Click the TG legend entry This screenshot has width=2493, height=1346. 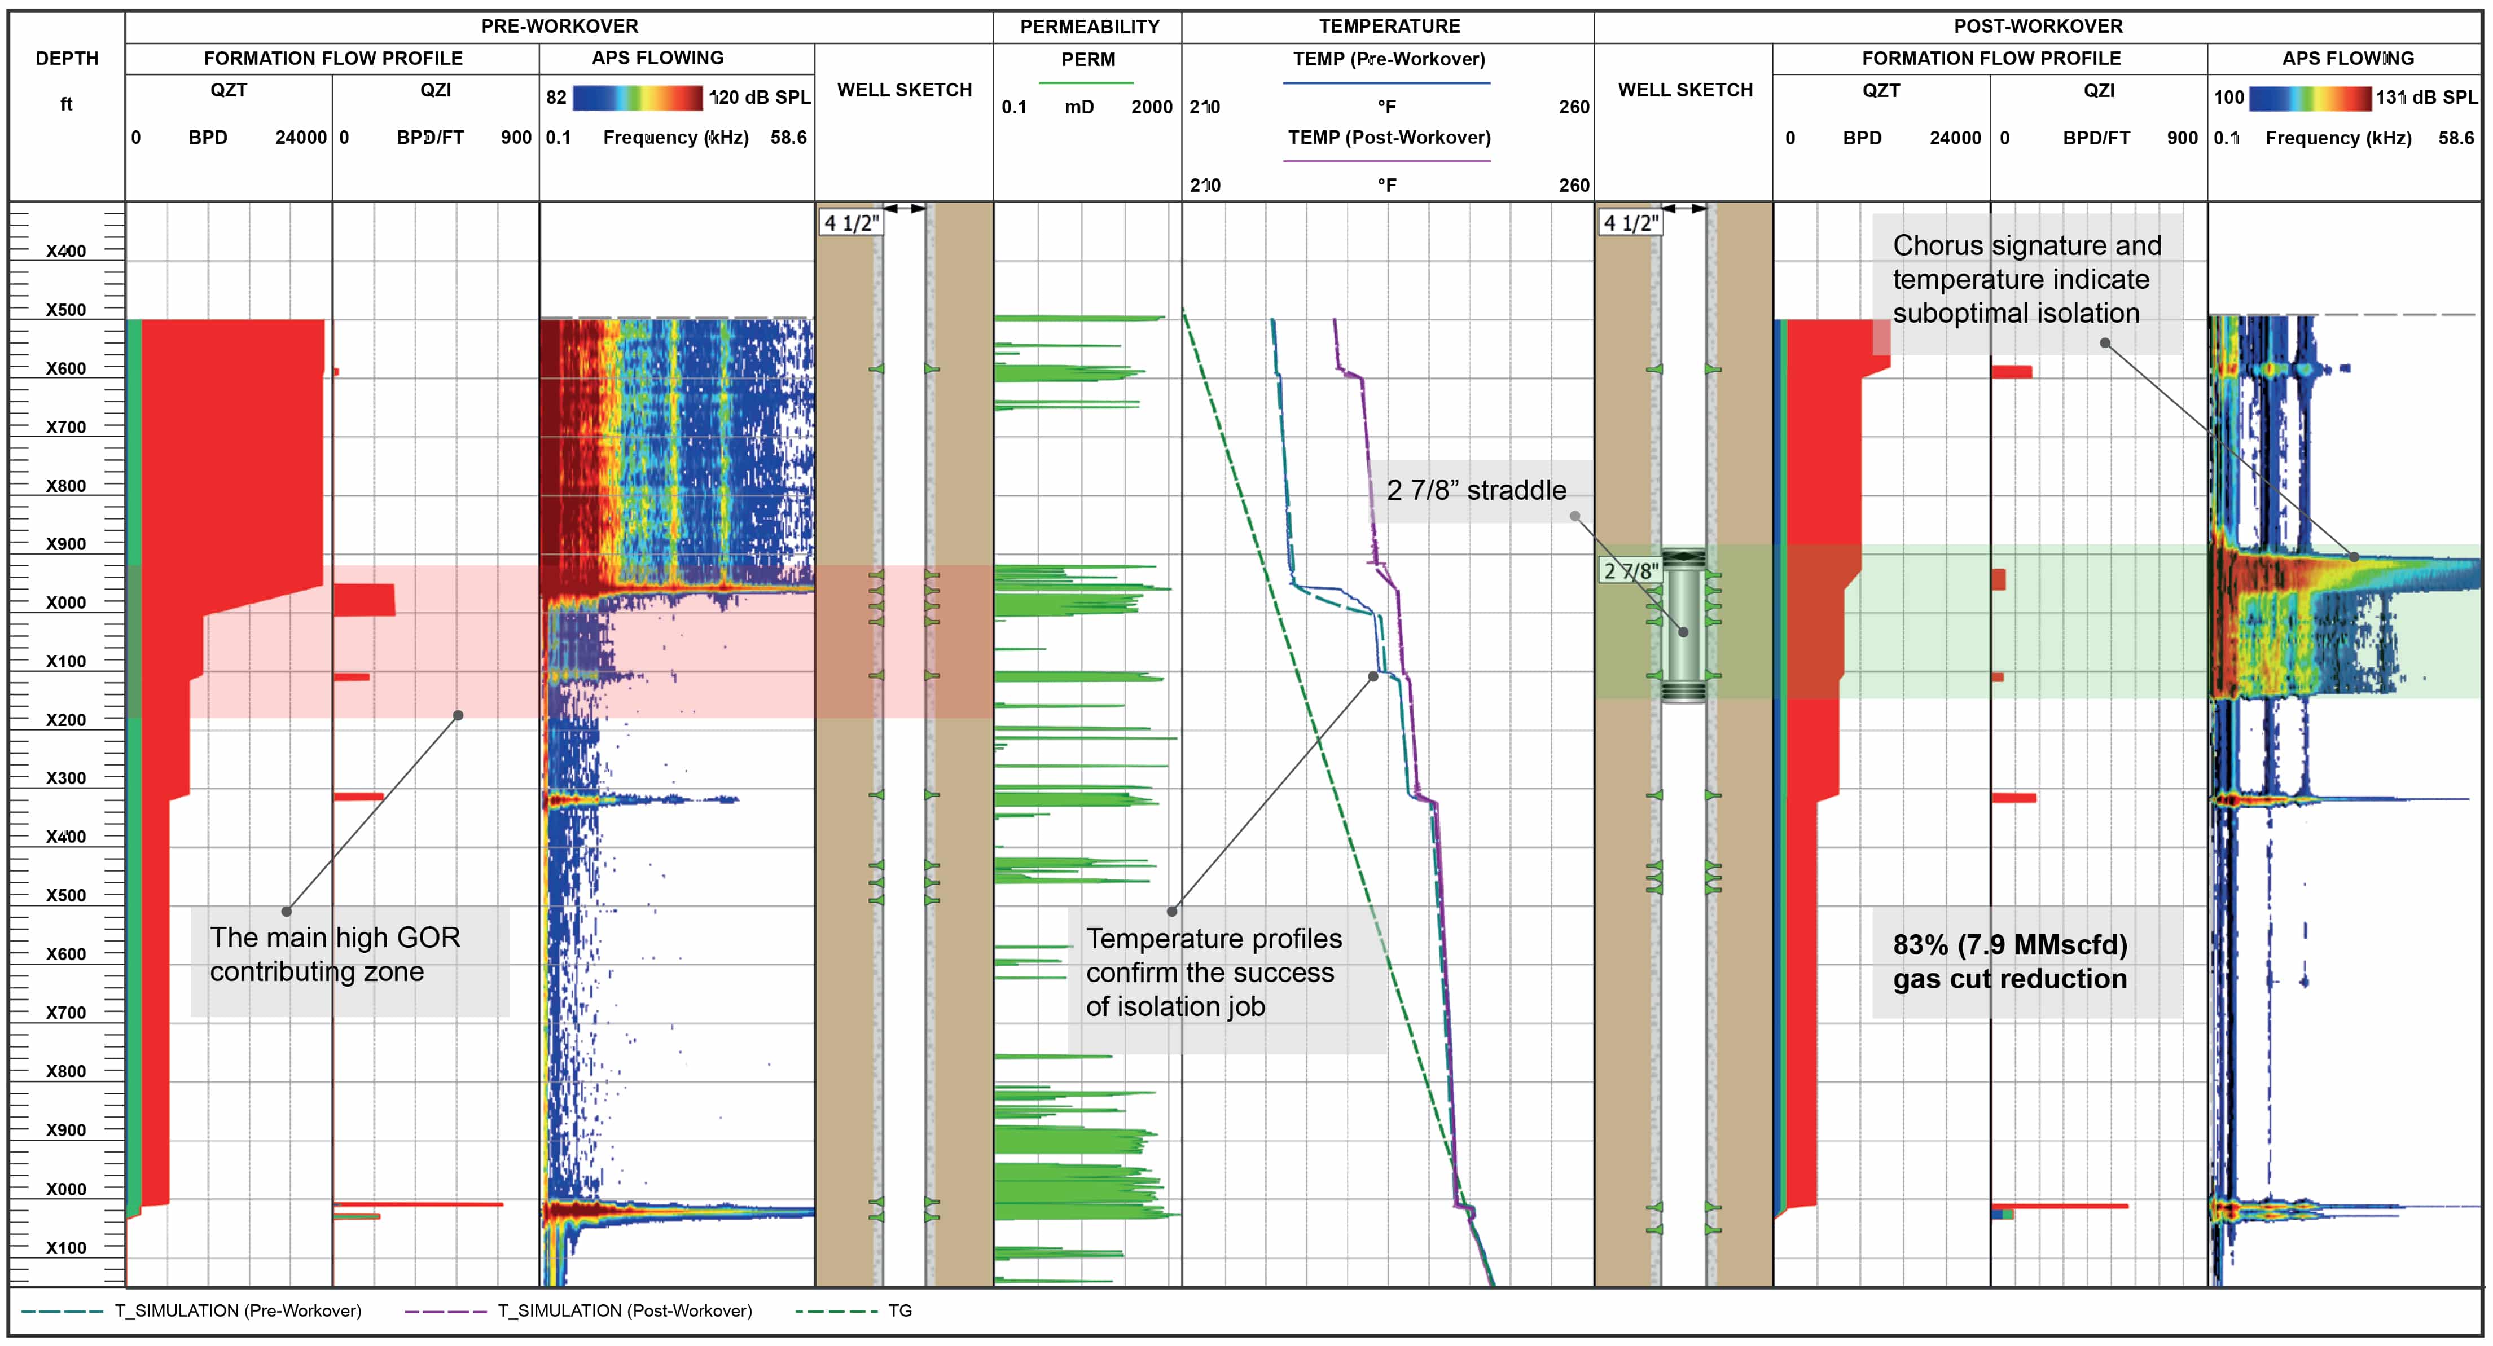pyautogui.click(x=899, y=1310)
